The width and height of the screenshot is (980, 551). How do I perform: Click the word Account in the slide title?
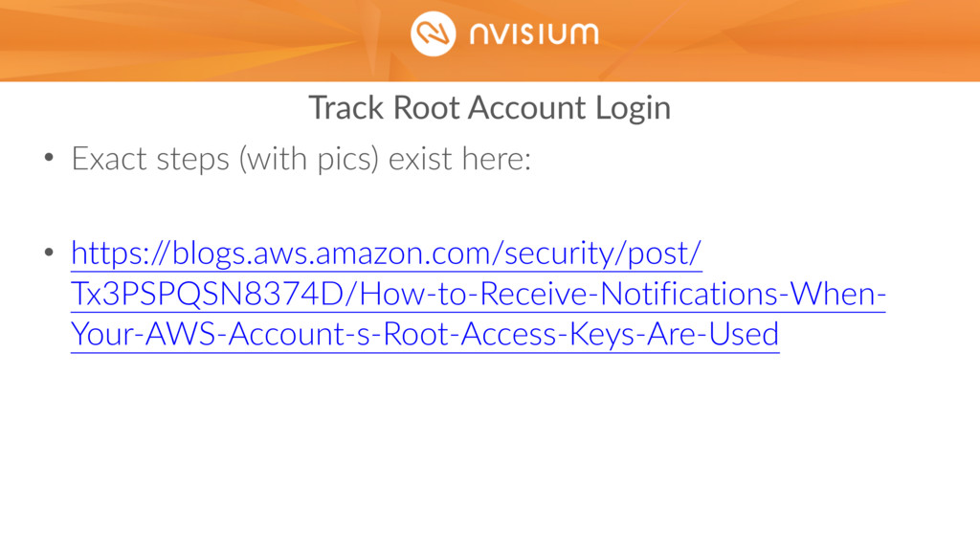click(x=527, y=108)
